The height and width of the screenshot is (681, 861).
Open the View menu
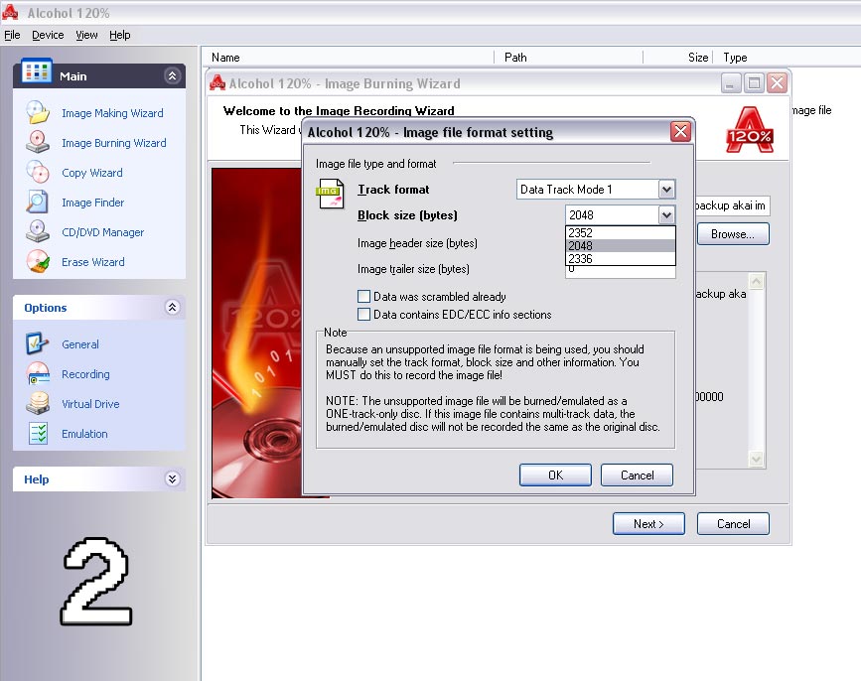coord(86,35)
